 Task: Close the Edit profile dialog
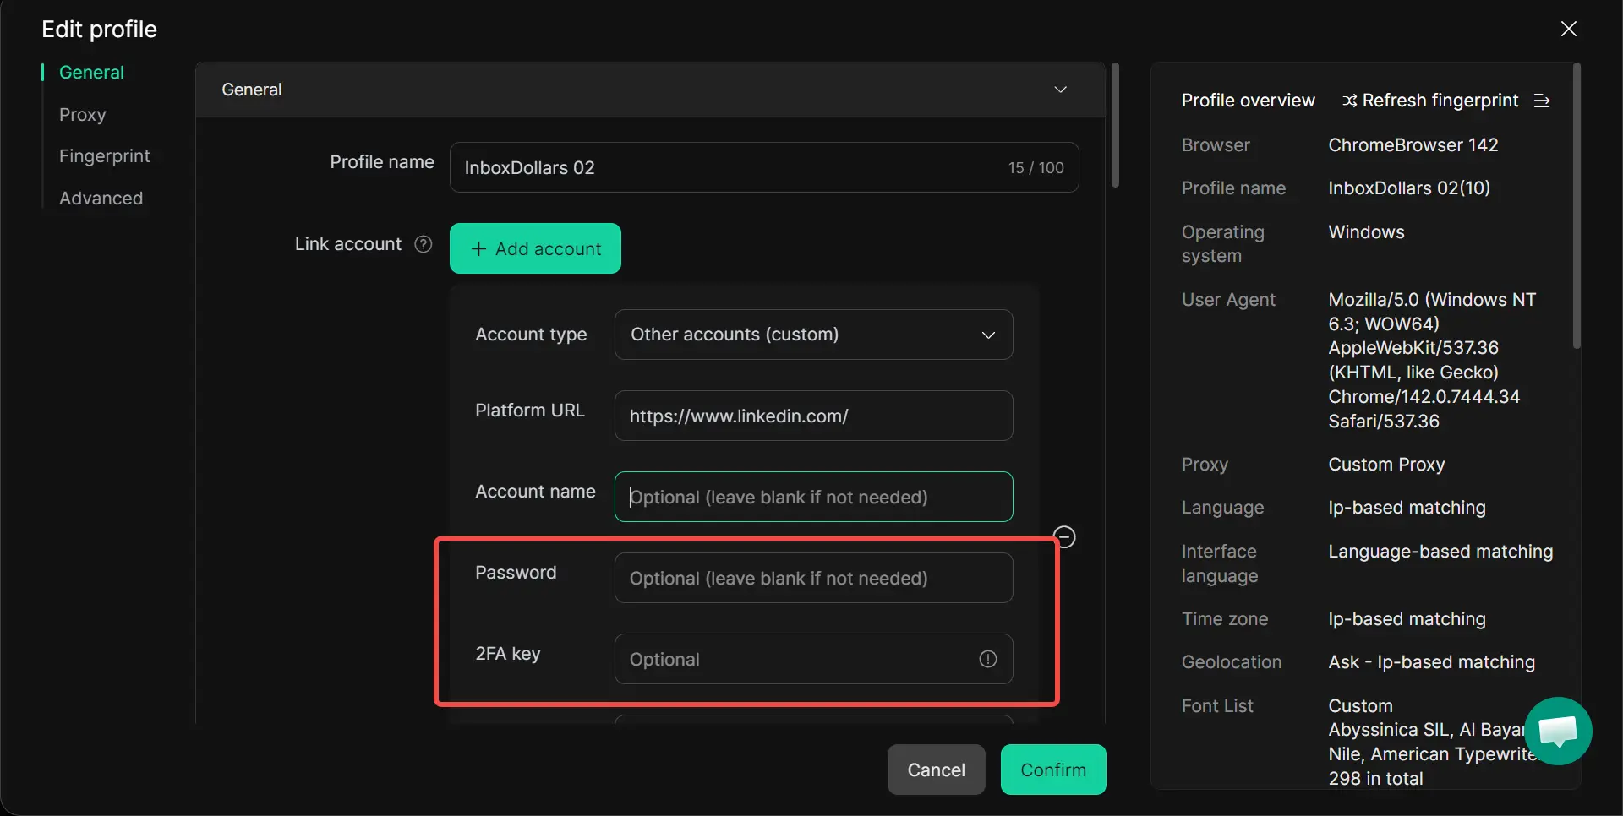(x=1568, y=29)
